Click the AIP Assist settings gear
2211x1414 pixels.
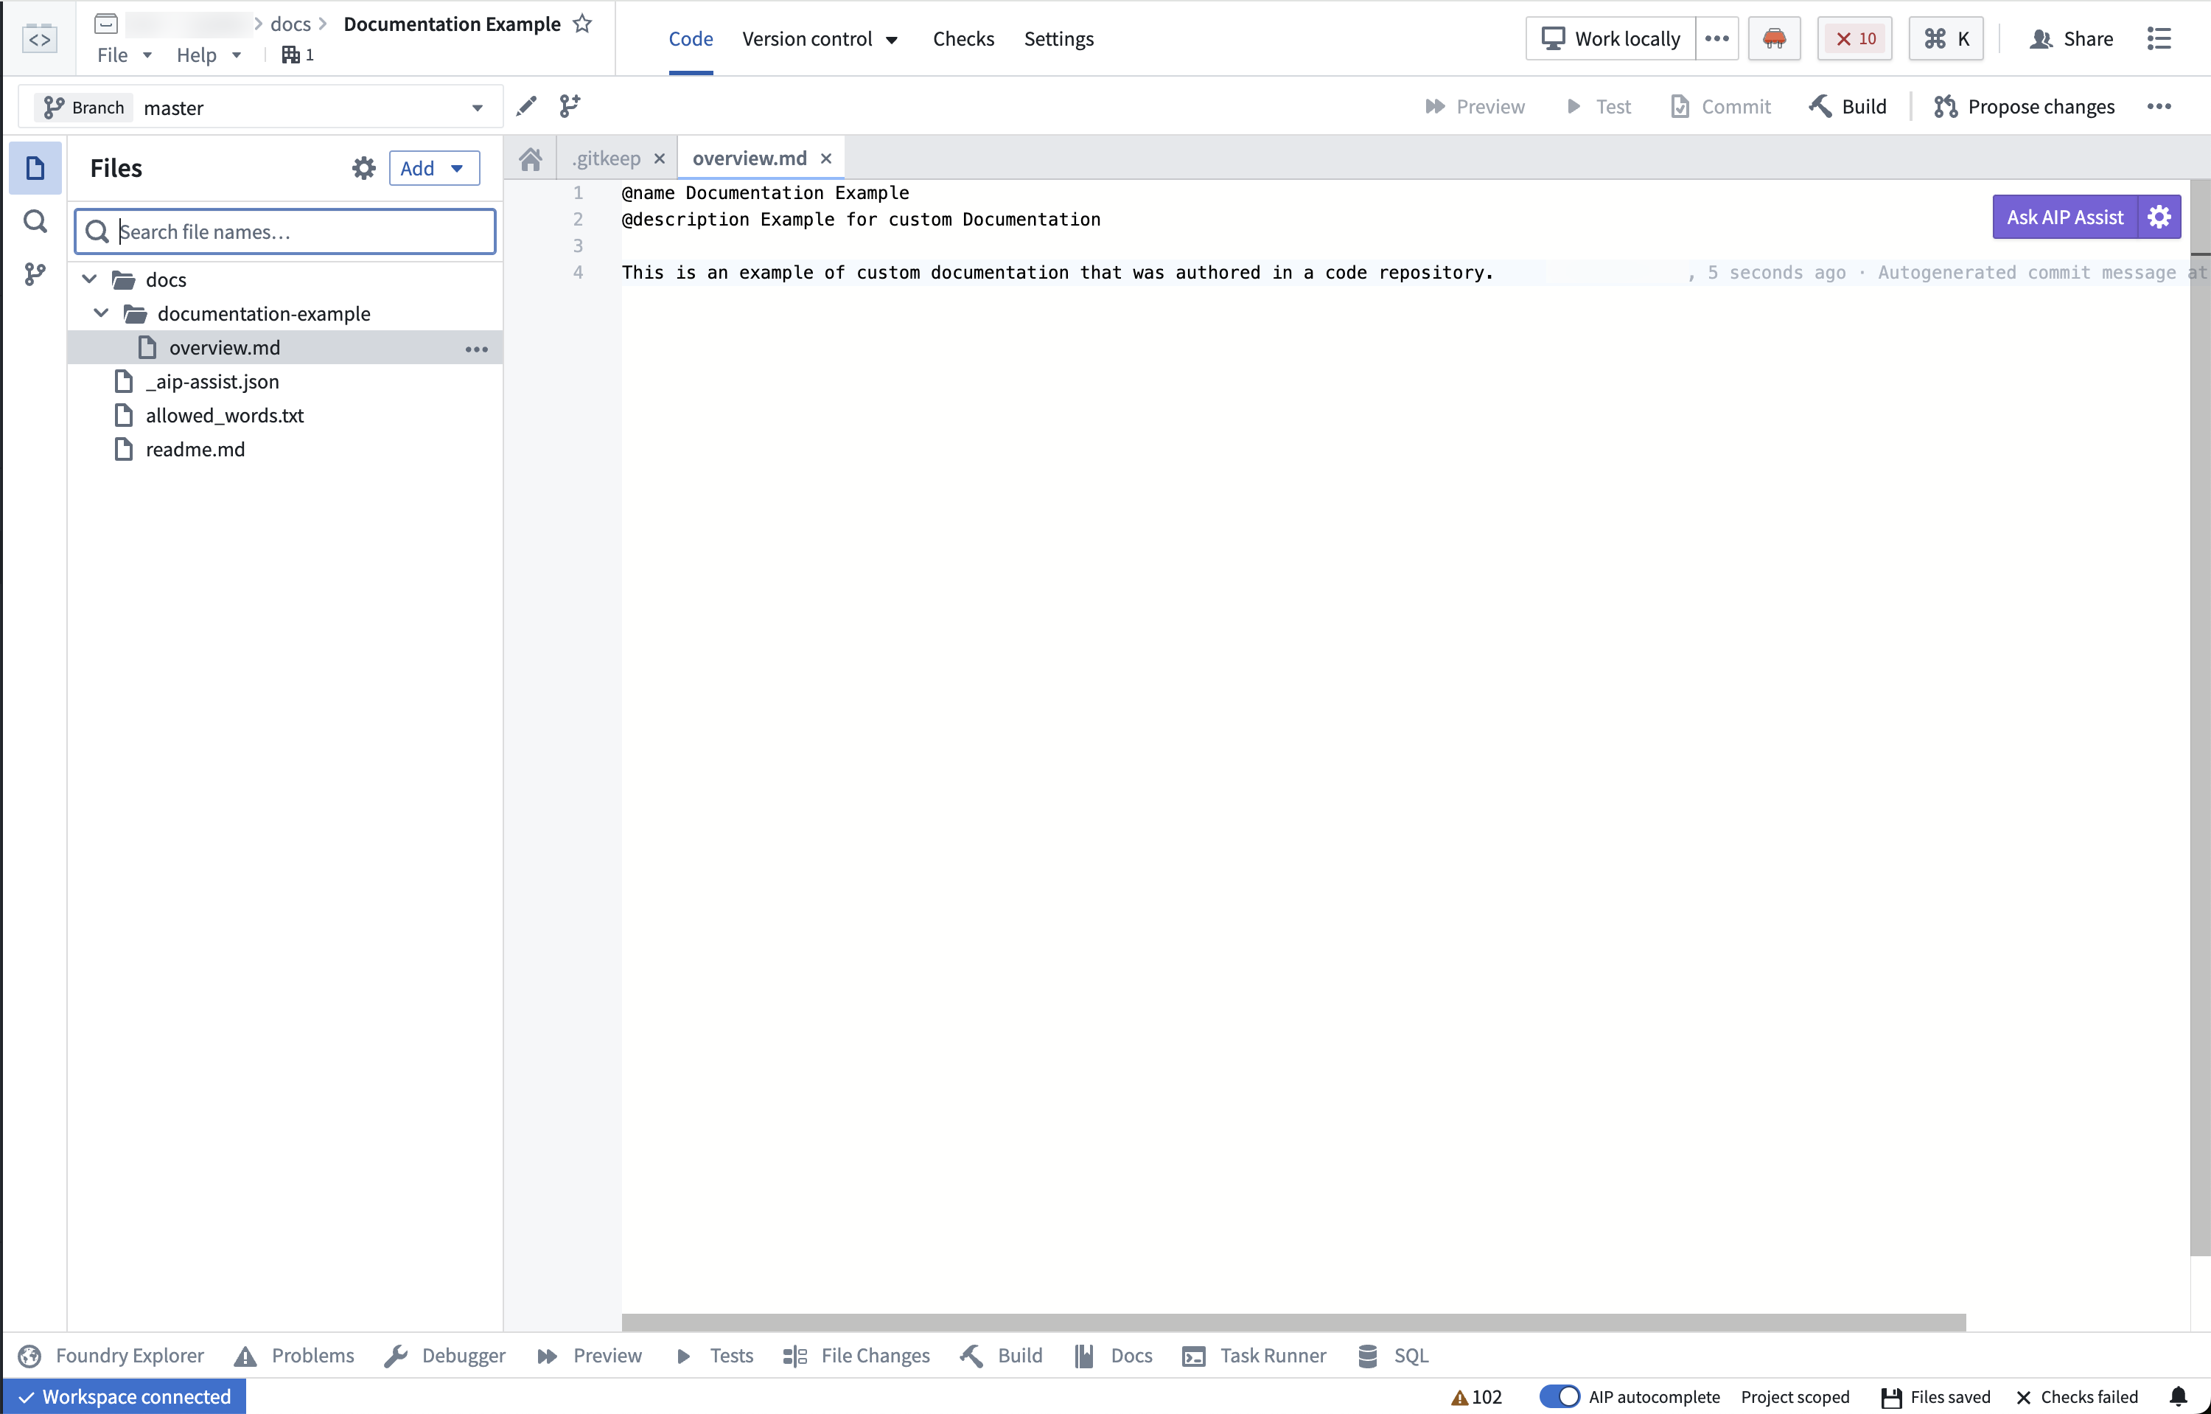pos(2159,217)
